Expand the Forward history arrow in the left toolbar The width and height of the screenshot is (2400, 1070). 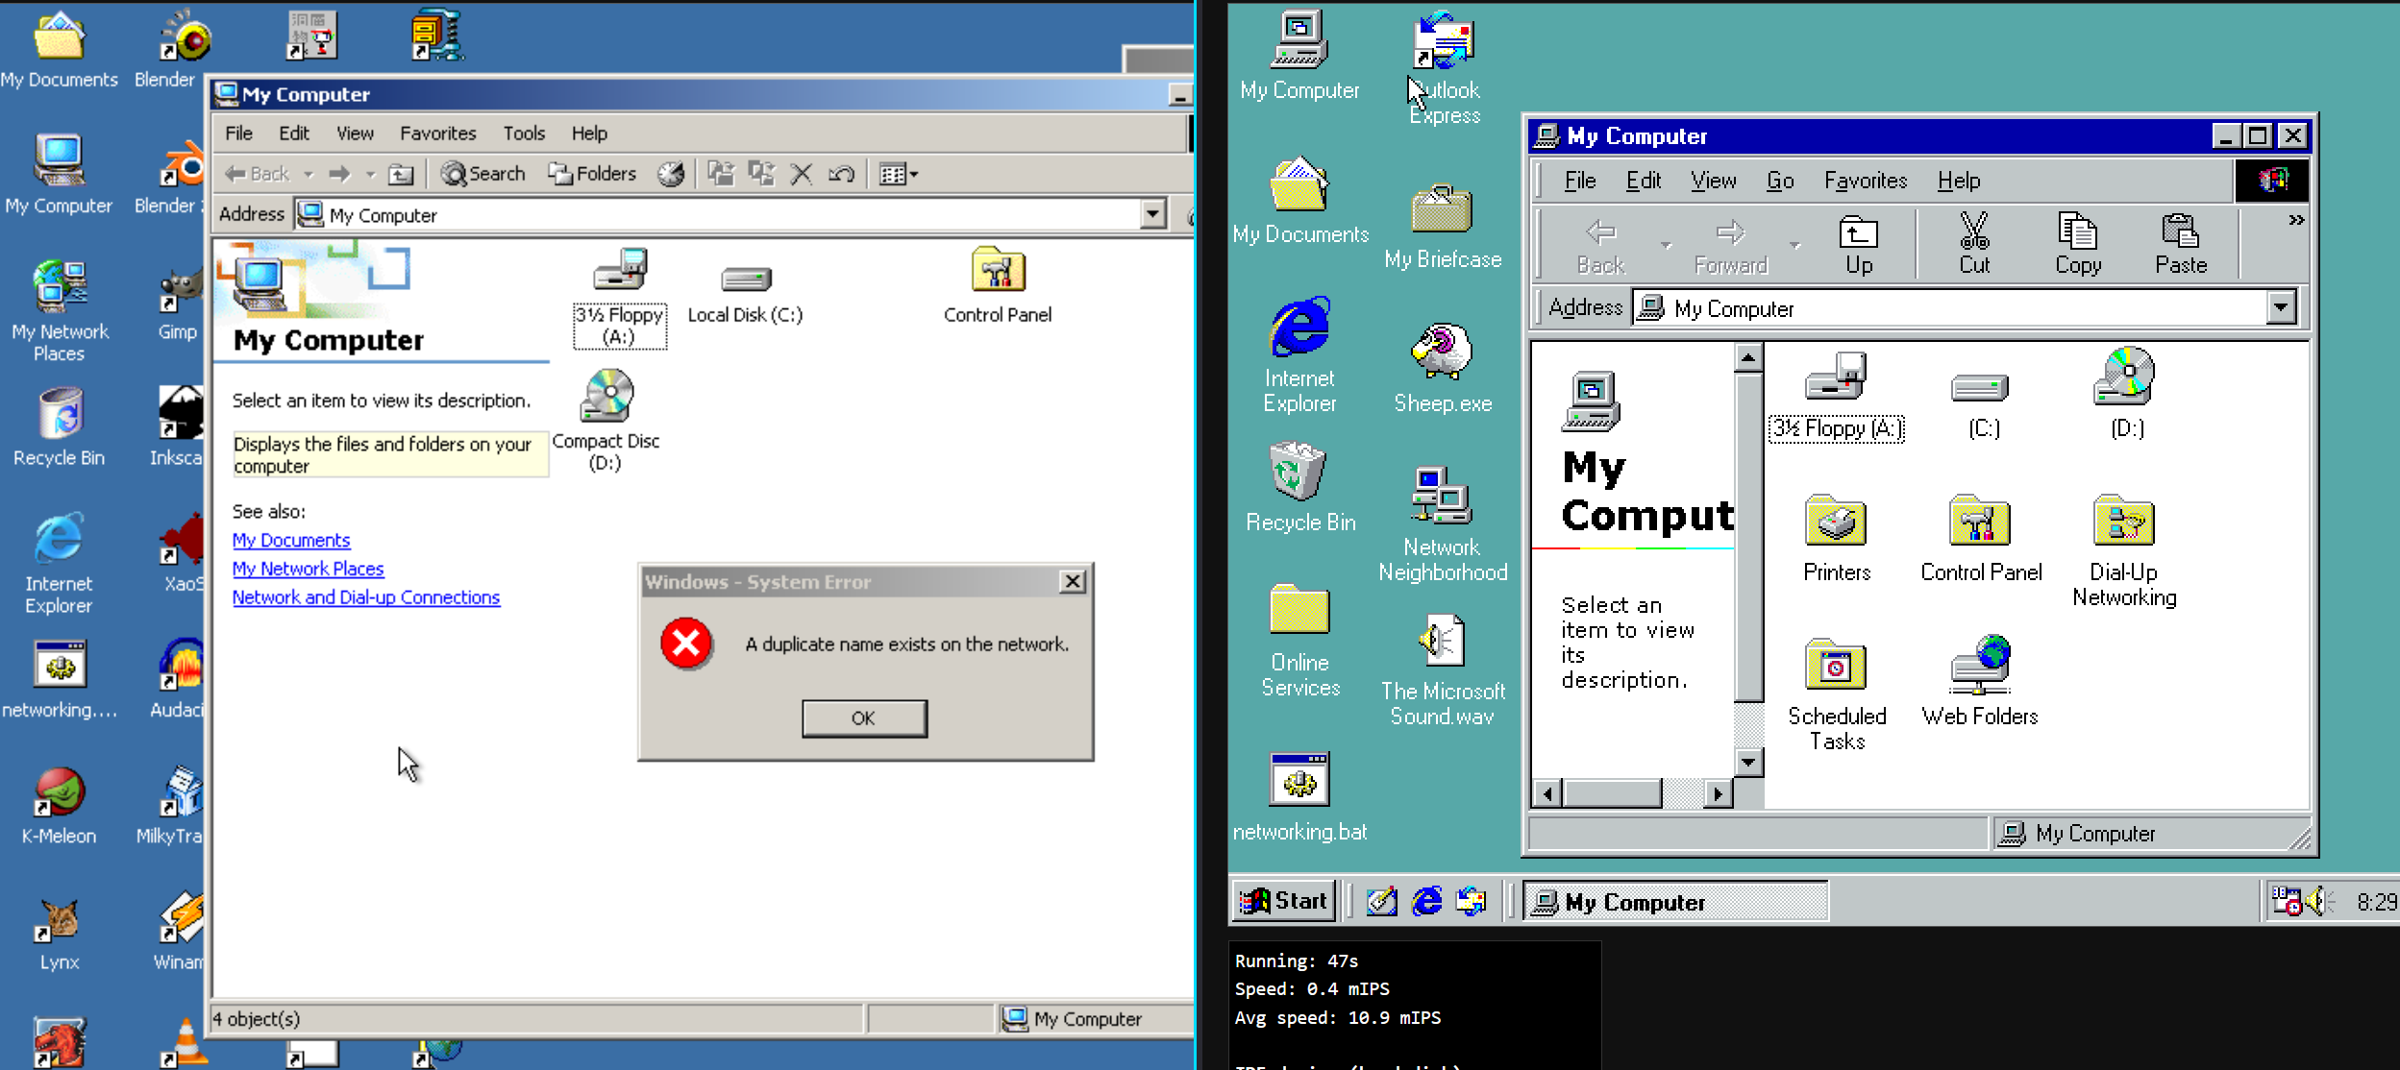point(370,175)
